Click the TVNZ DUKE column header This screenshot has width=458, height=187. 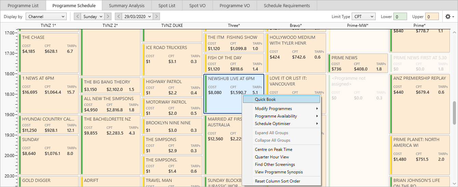pyautogui.click(x=172, y=26)
